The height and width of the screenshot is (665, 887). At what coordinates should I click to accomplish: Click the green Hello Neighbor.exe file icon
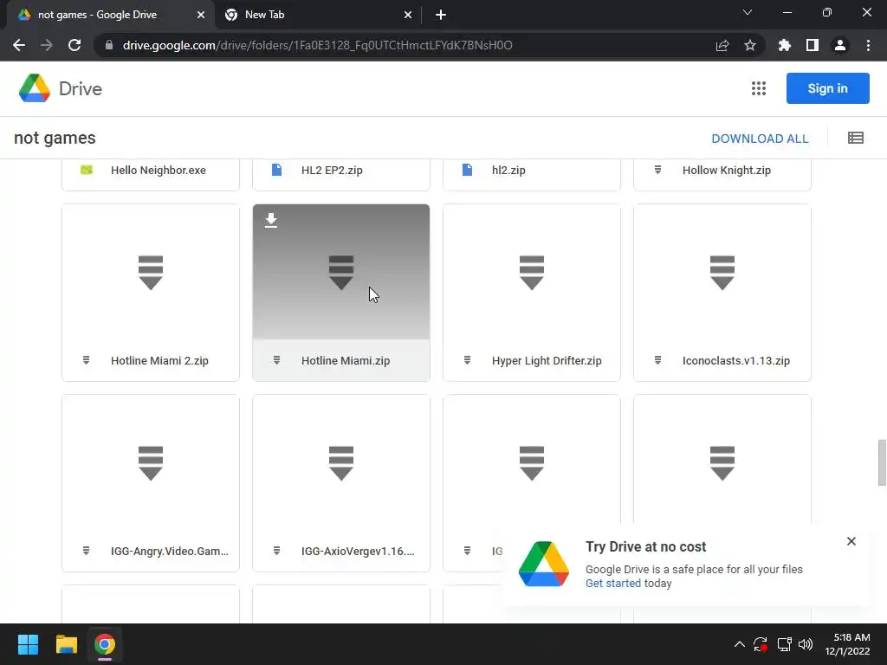pyautogui.click(x=86, y=170)
